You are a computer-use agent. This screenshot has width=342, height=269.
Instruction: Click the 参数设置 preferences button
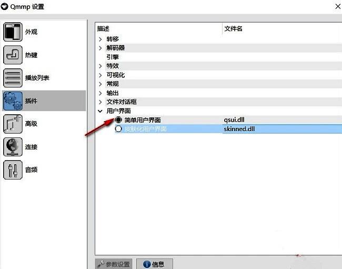(x=114, y=264)
